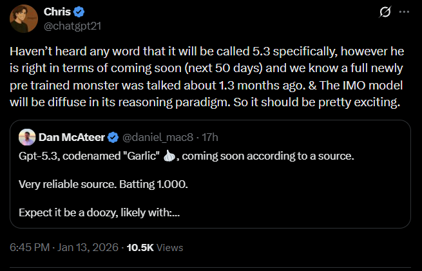Open Dan McAteer's small avatar
Viewport: 422px width, 271px height.
pyautogui.click(x=27, y=137)
